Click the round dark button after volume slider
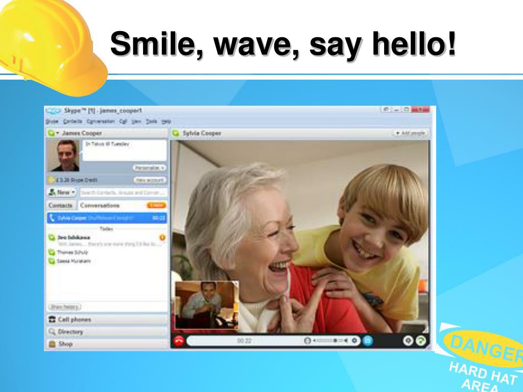The width and height of the screenshot is (523, 392). click(354, 340)
